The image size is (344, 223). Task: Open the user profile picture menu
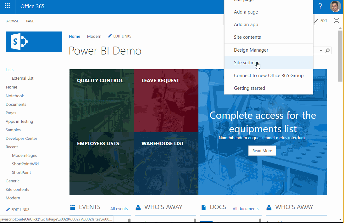coord(335,6)
